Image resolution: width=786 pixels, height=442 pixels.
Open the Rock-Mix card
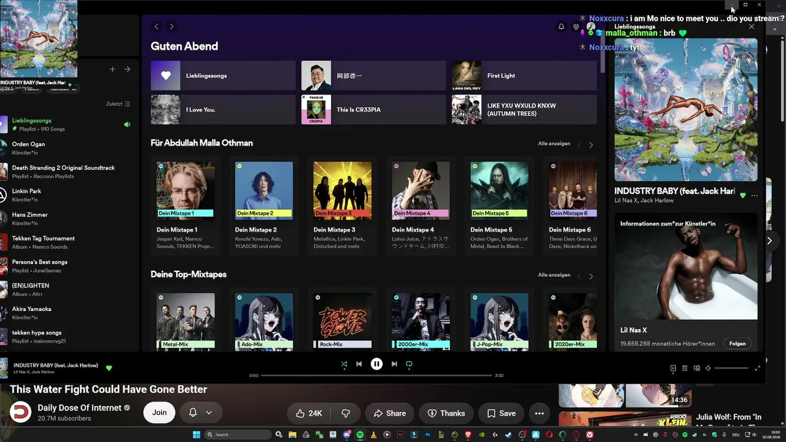(x=343, y=319)
